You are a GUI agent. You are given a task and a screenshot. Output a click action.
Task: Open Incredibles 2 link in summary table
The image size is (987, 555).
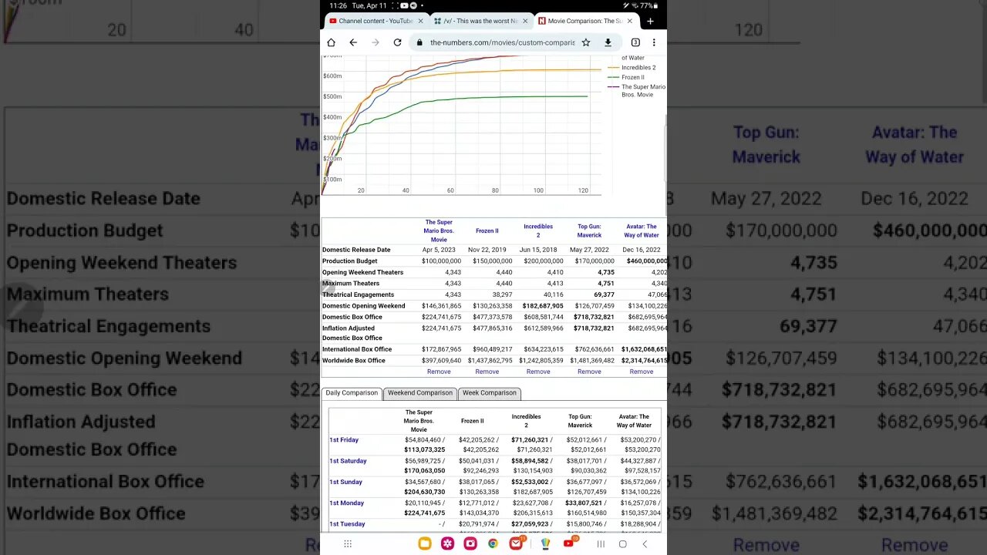pyautogui.click(x=538, y=230)
